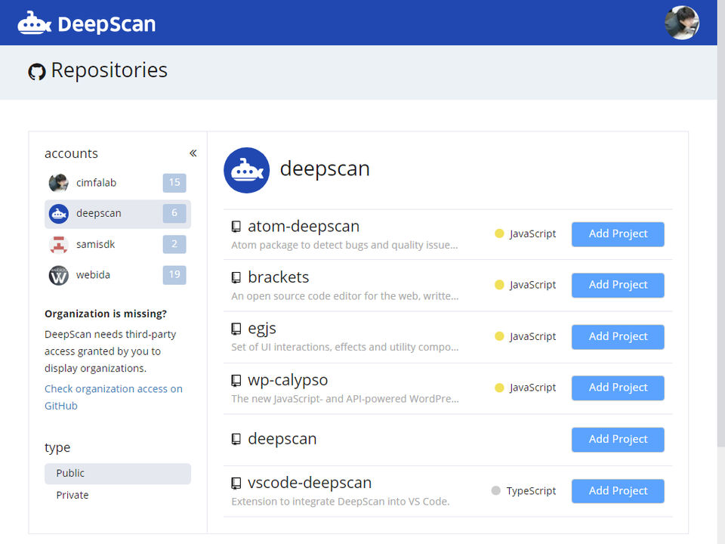
Task: Click repo icon next to egjs
Action: [236, 329]
